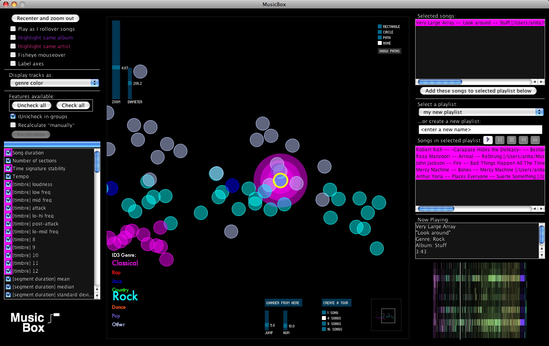The height and width of the screenshot is (346, 549).
Task: Click playlist songs list scroll right arrow
Action: click(542, 209)
